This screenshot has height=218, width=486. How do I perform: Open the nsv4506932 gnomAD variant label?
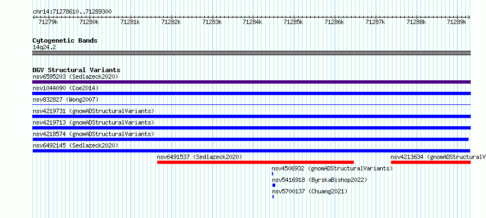coord(332,168)
